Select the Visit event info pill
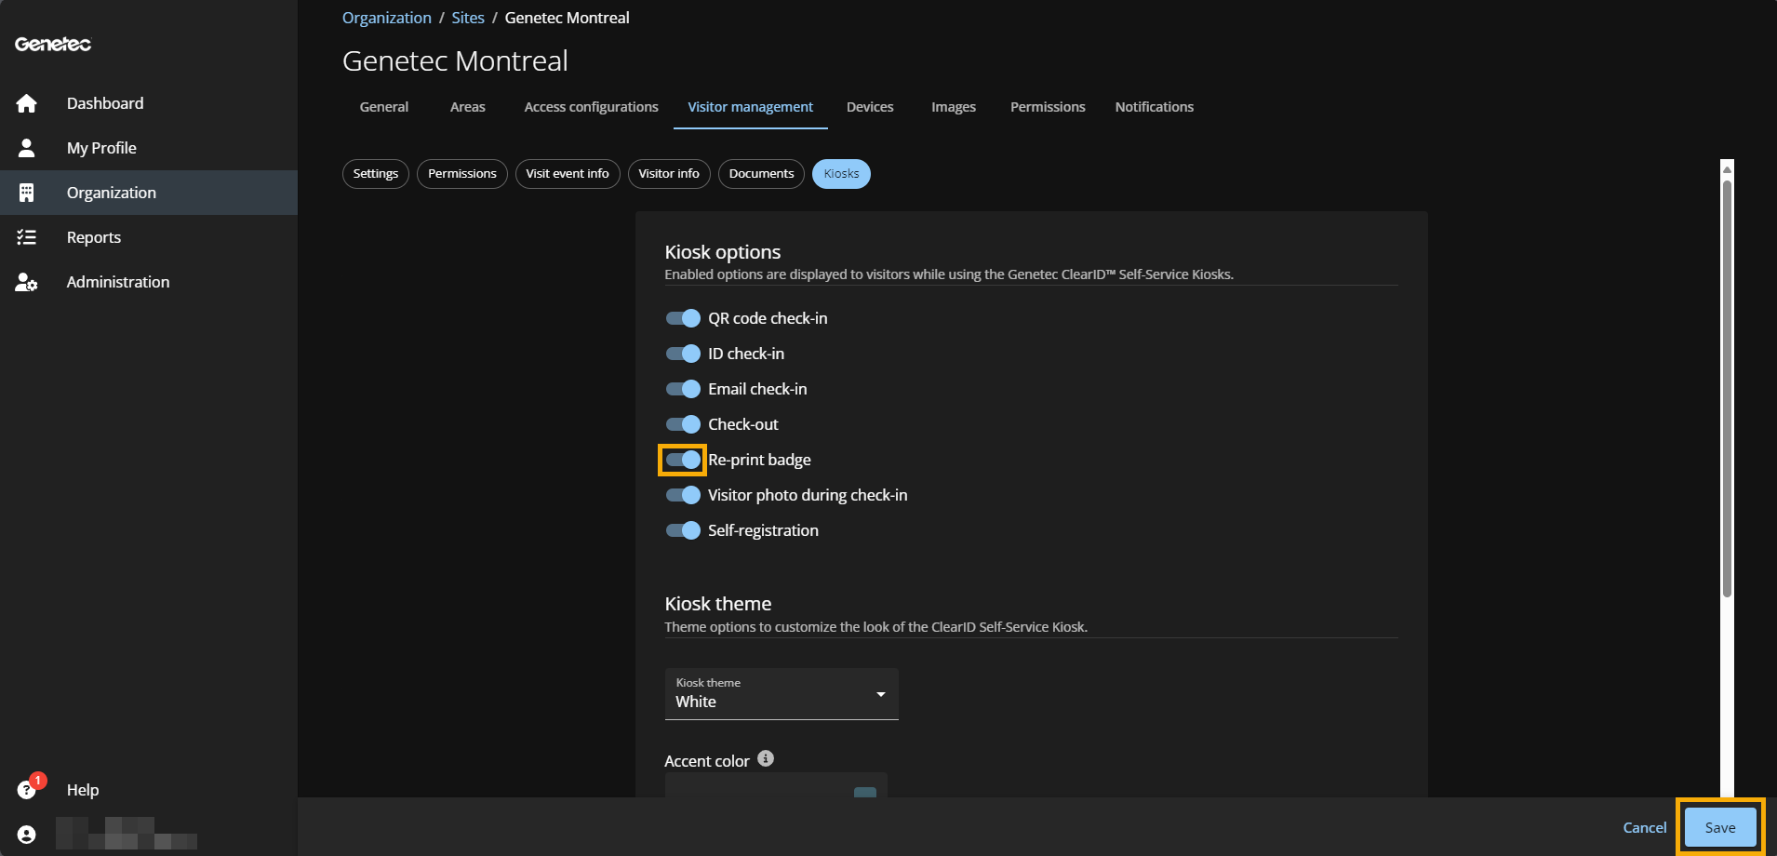 point(568,174)
